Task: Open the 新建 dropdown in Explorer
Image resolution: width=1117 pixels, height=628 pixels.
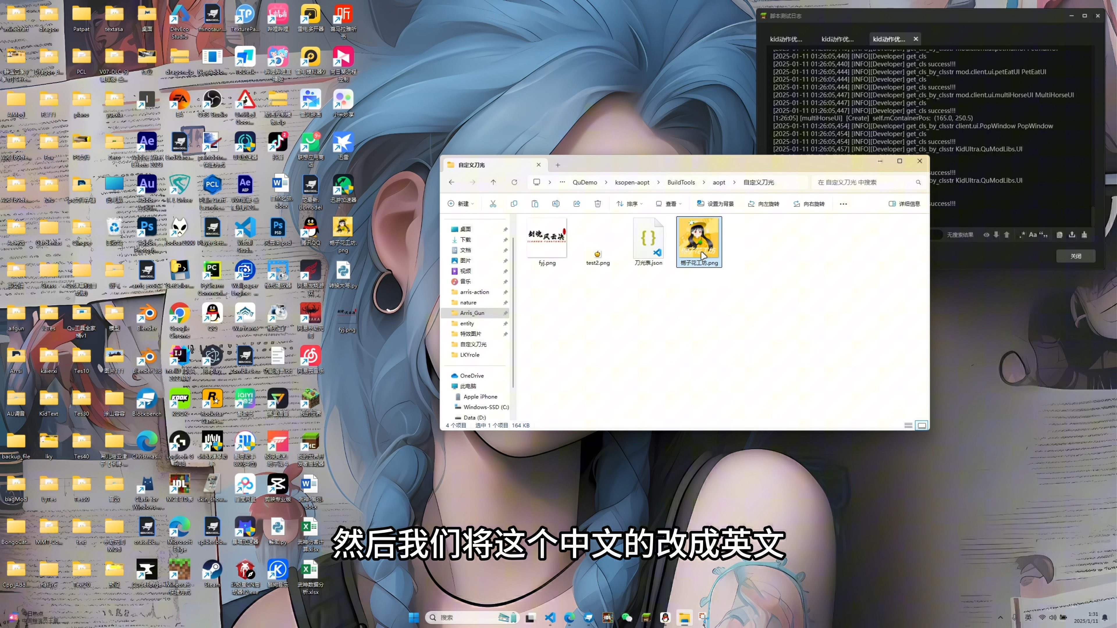Action: pyautogui.click(x=460, y=204)
